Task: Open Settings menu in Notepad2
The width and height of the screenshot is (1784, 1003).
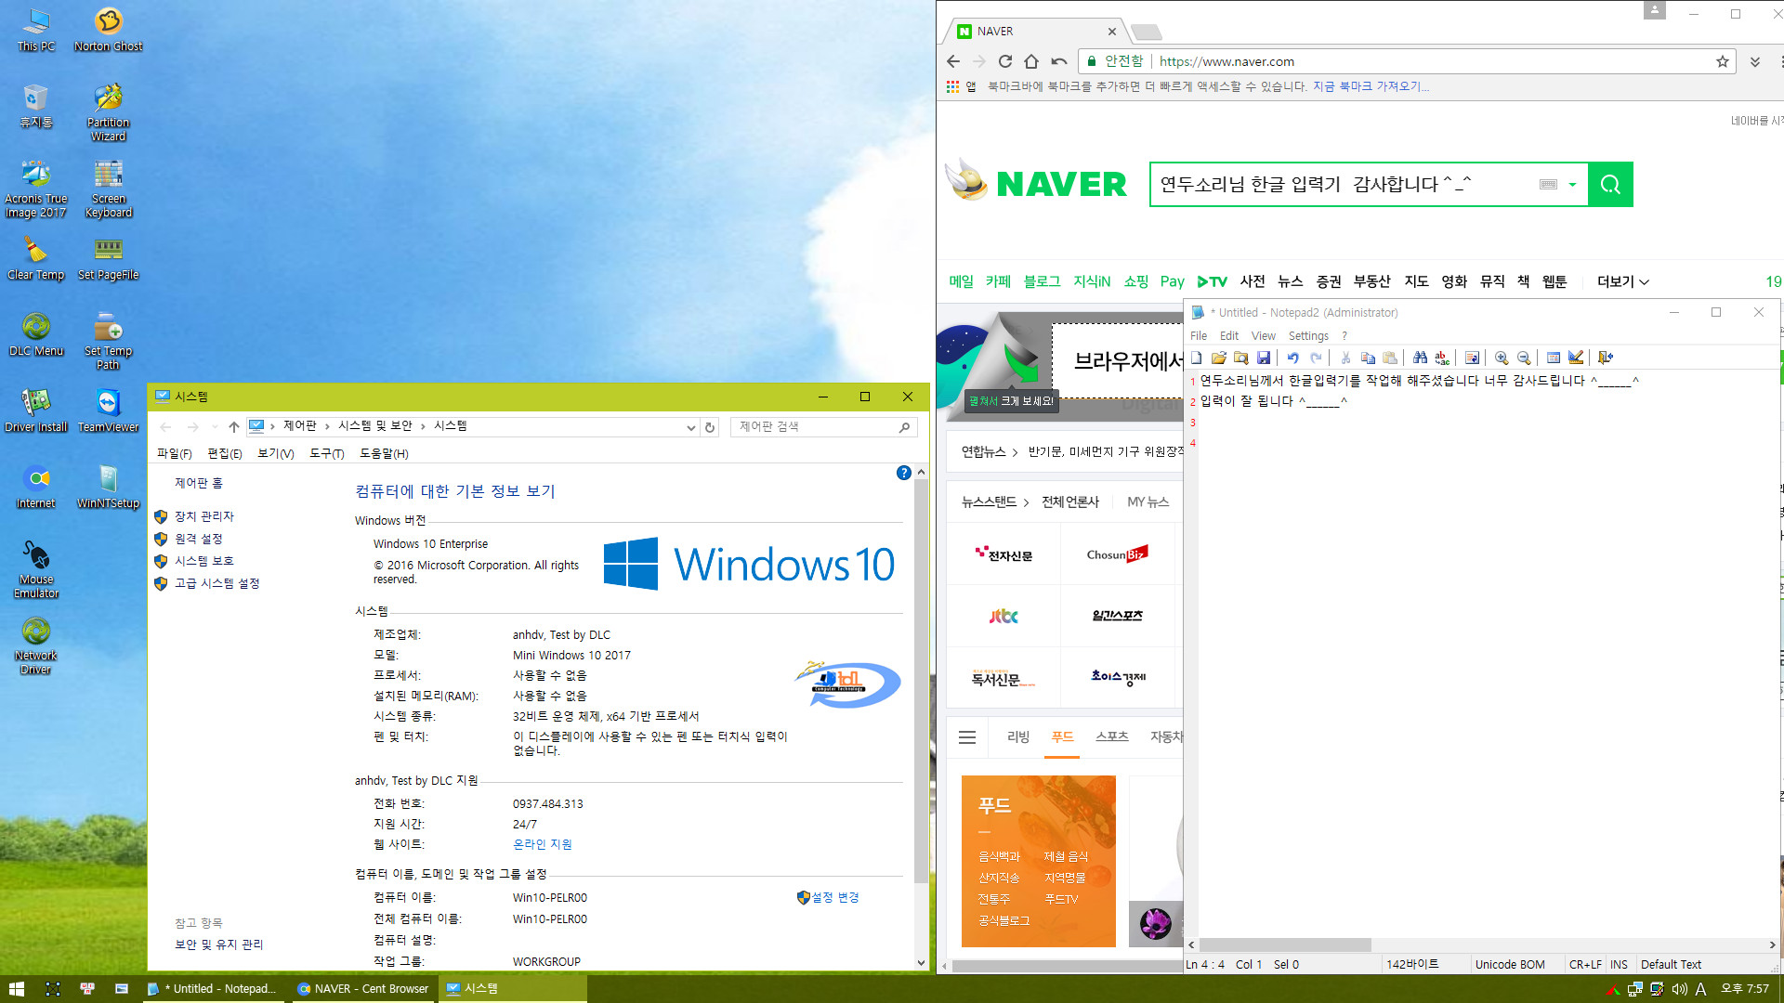Action: tap(1308, 336)
